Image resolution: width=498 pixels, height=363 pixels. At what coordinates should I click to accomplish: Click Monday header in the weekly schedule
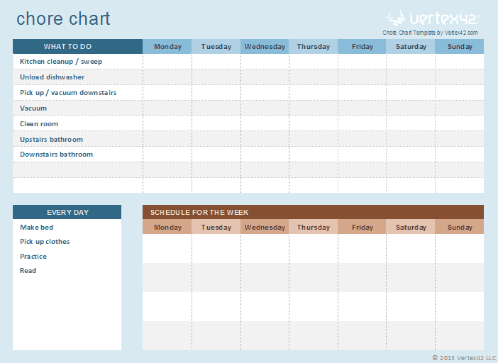[x=167, y=227]
